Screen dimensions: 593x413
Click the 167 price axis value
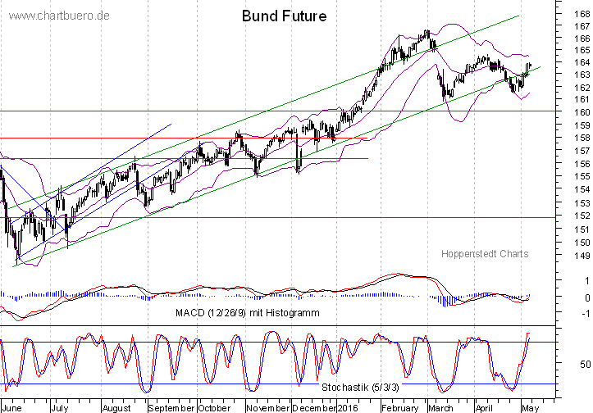[x=582, y=26]
